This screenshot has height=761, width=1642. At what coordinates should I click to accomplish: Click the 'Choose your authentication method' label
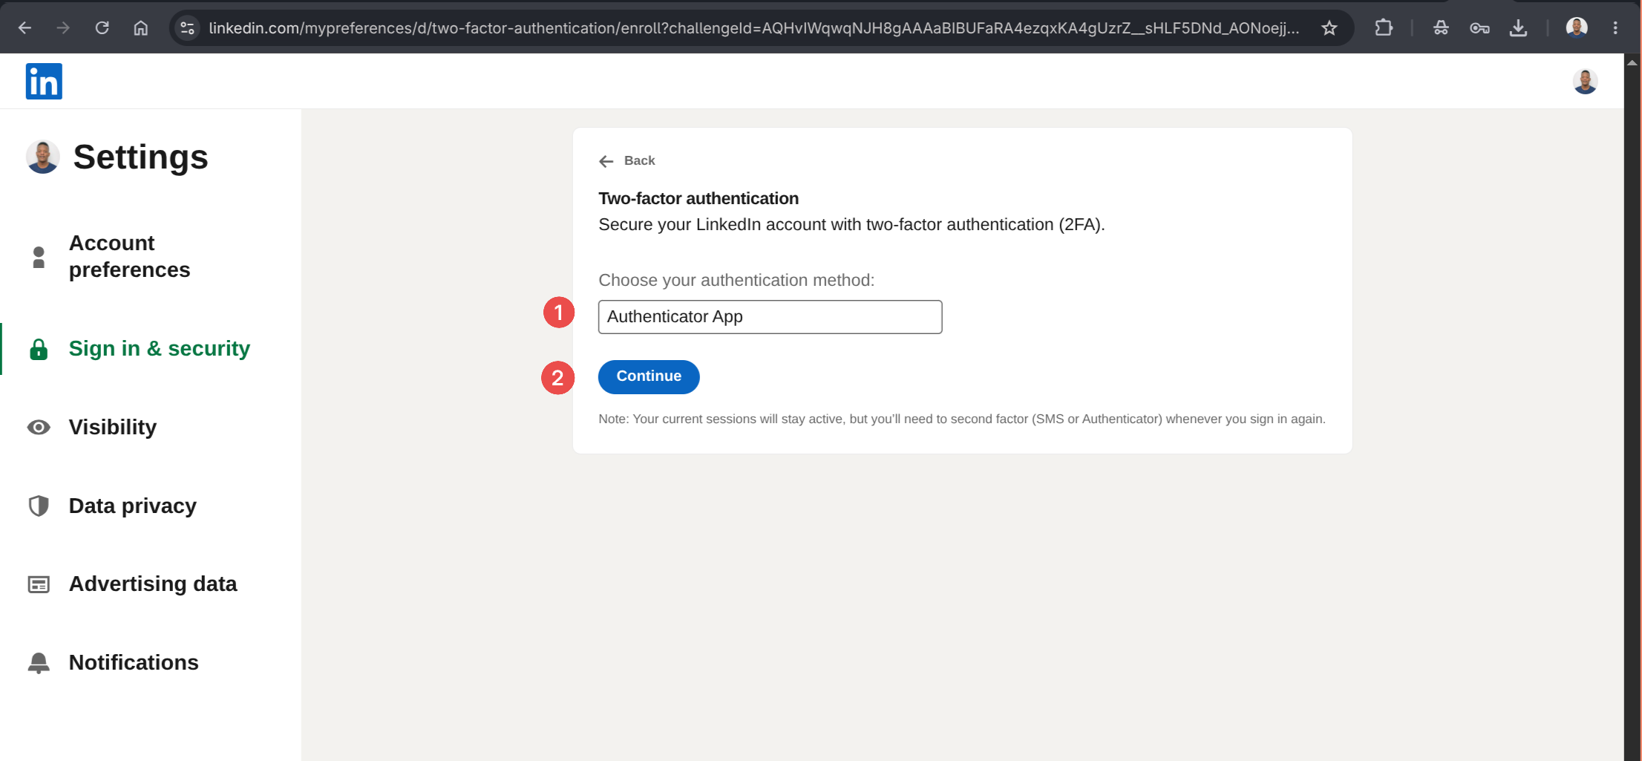click(736, 281)
